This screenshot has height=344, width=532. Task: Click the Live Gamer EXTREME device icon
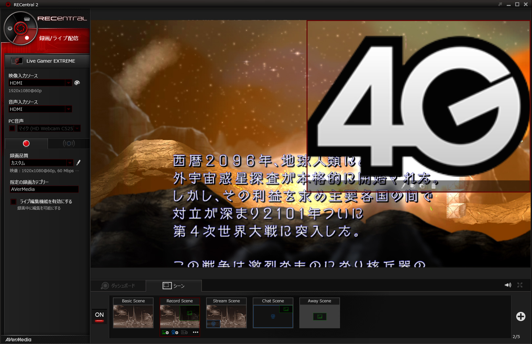pyautogui.click(x=17, y=61)
